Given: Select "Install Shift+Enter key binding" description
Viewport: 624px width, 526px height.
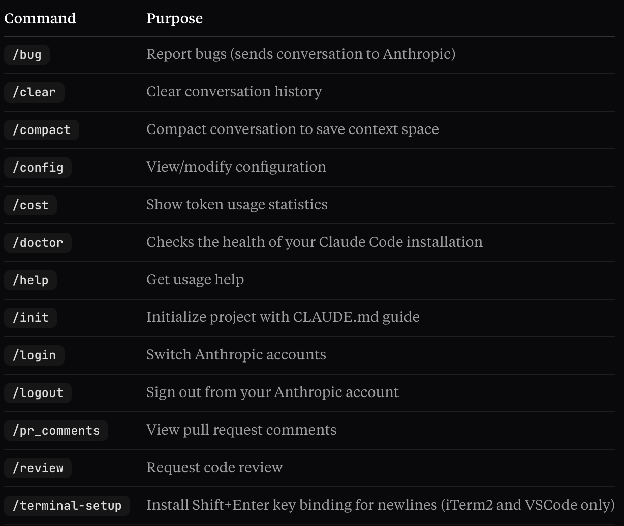Looking at the screenshot, I should point(380,505).
